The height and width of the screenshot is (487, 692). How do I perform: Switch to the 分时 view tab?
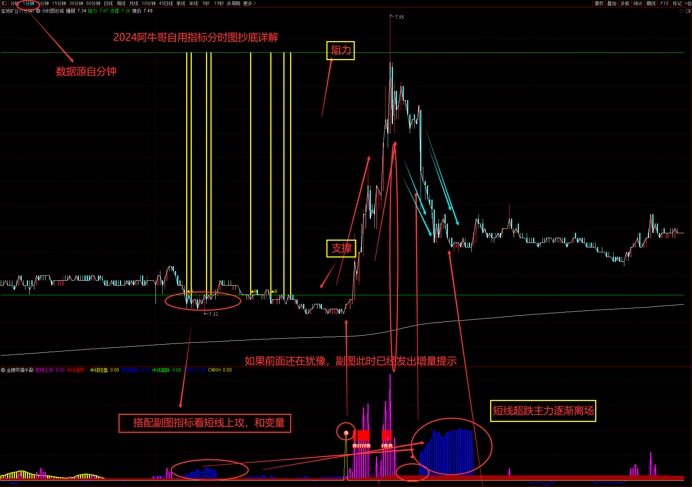pos(14,3)
